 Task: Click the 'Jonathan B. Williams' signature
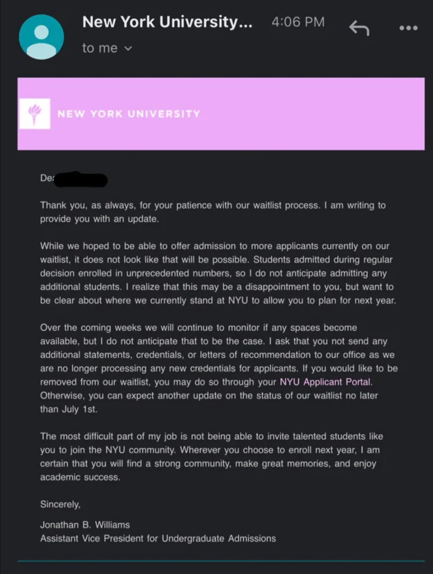85,525
